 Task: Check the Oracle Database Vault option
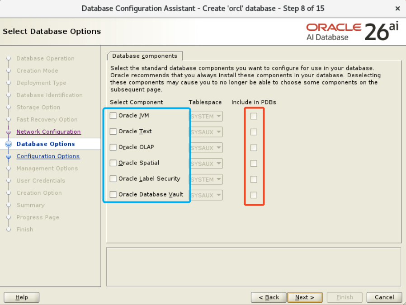(113, 195)
